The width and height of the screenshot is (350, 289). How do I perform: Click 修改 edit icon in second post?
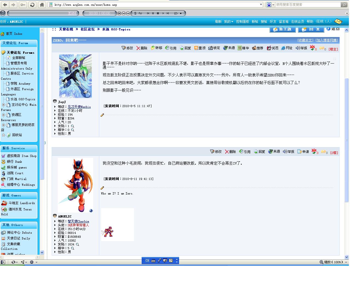(x=212, y=151)
